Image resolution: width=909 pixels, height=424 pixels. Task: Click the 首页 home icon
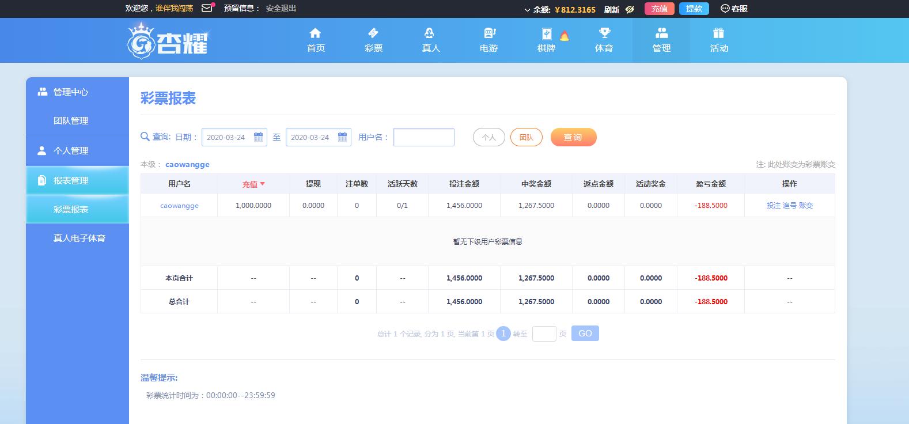(315, 33)
